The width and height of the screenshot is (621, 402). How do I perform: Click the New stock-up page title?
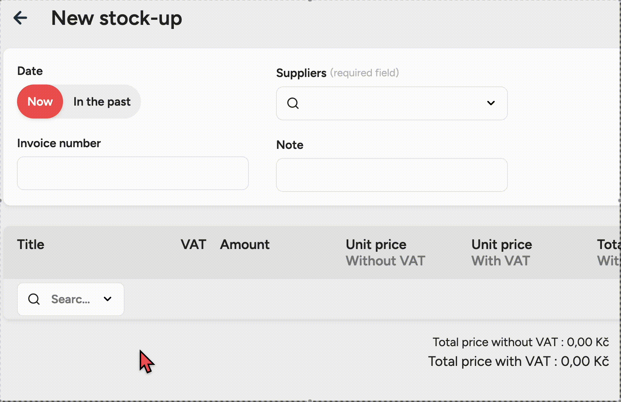tap(117, 18)
